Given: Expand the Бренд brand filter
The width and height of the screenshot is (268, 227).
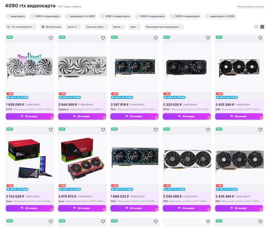Looking at the screenshot, I should tap(118, 27).
